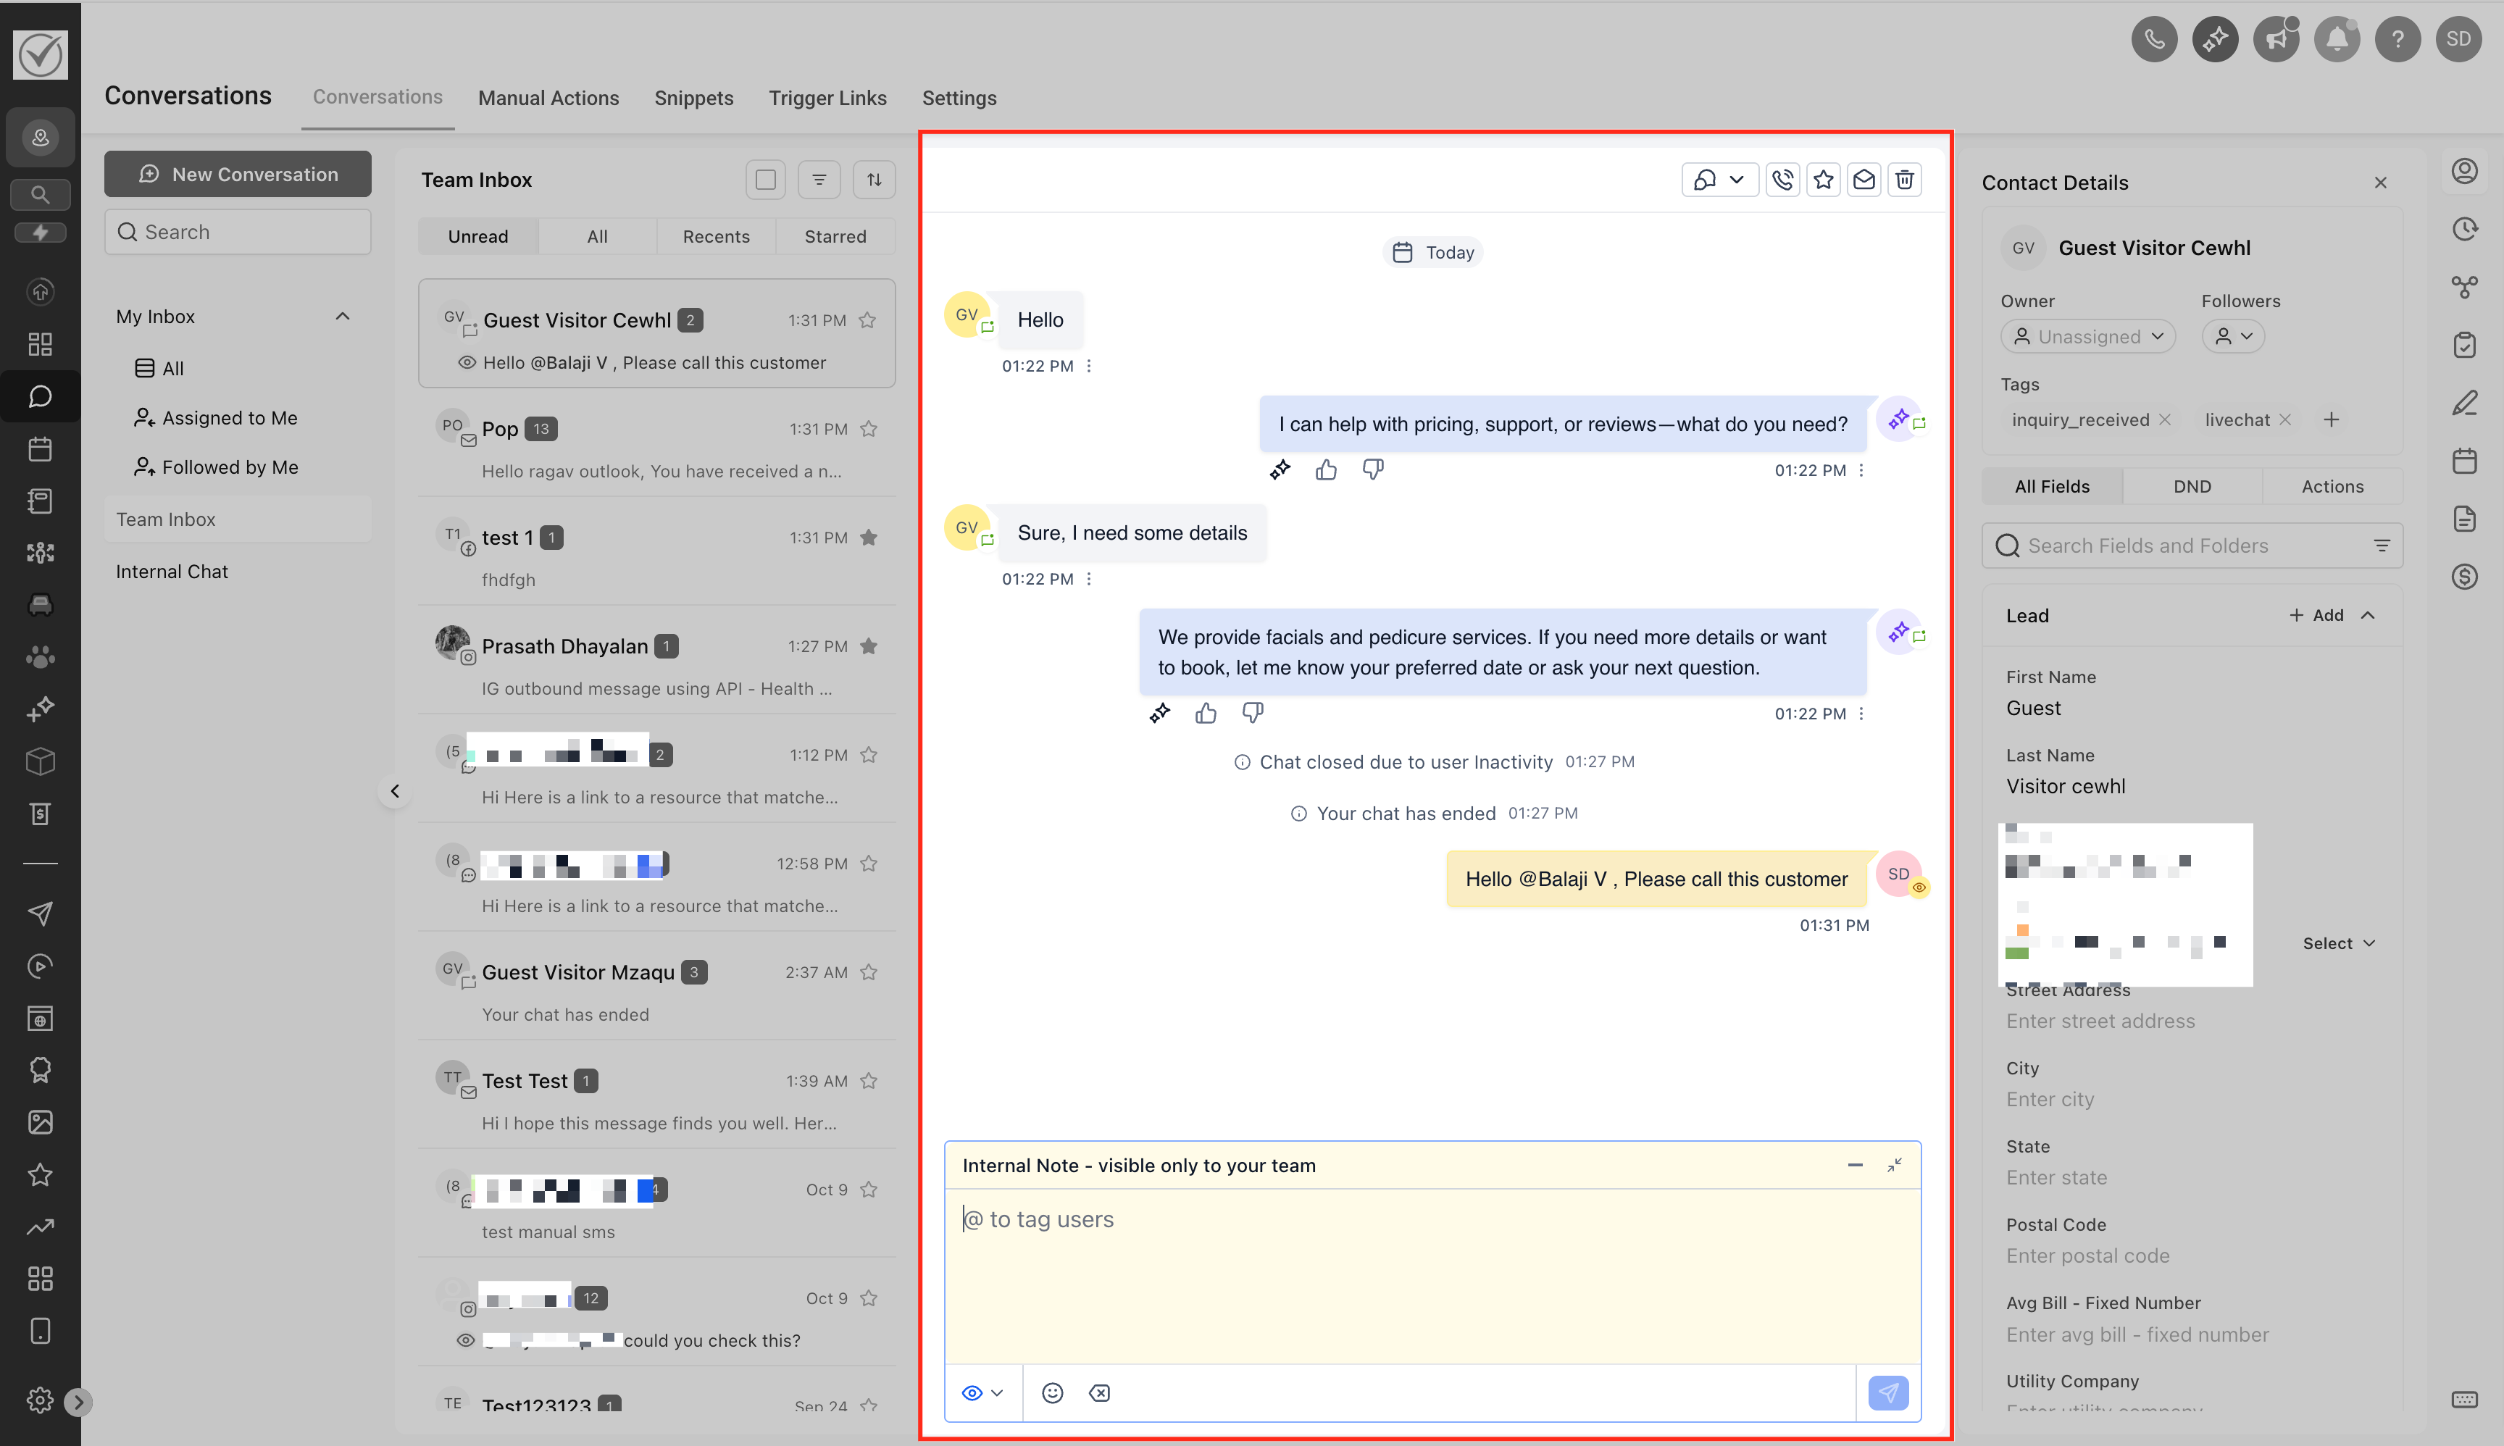
Task: Click the send arrow in note composer
Action: (1887, 1392)
